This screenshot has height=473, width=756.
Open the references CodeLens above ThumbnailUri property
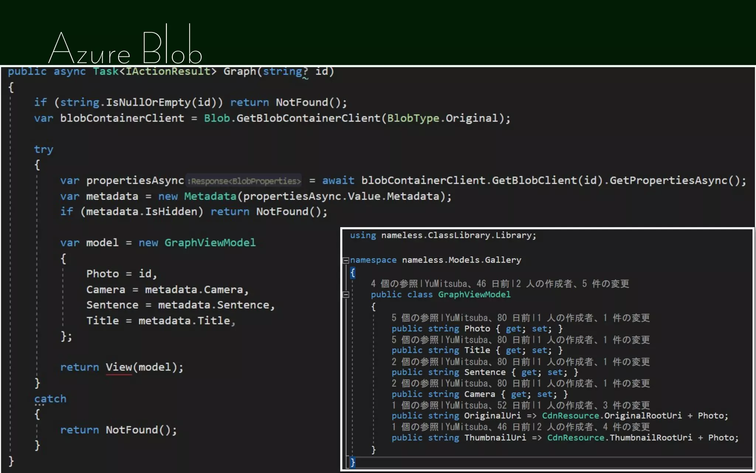[x=415, y=427]
